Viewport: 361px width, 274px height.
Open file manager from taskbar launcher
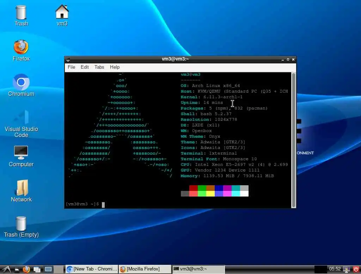click(x=17, y=269)
